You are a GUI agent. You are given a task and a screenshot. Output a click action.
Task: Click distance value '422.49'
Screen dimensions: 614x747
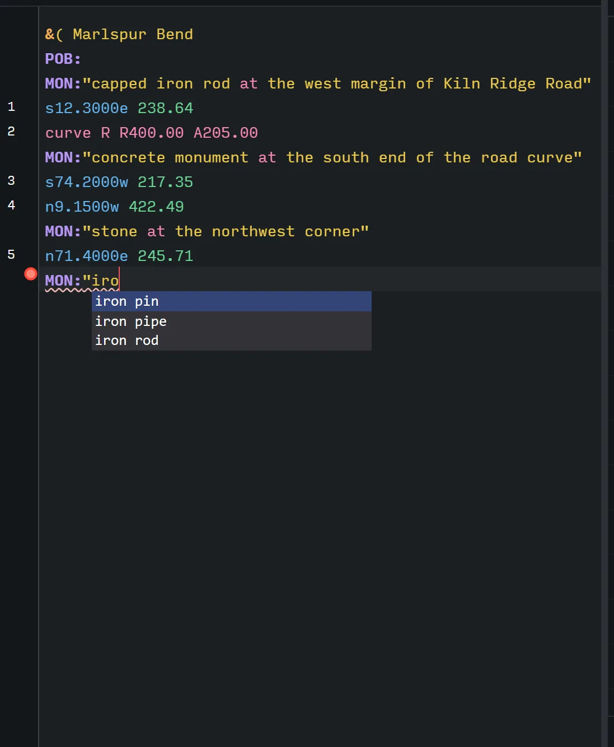156,207
